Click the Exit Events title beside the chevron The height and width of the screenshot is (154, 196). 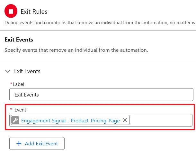point(27,71)
